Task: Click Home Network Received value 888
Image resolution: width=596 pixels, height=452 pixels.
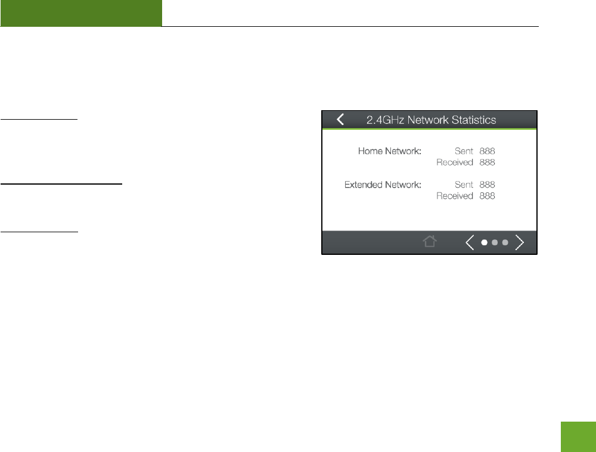Action: pyautogui.click(x=487, y=163)
